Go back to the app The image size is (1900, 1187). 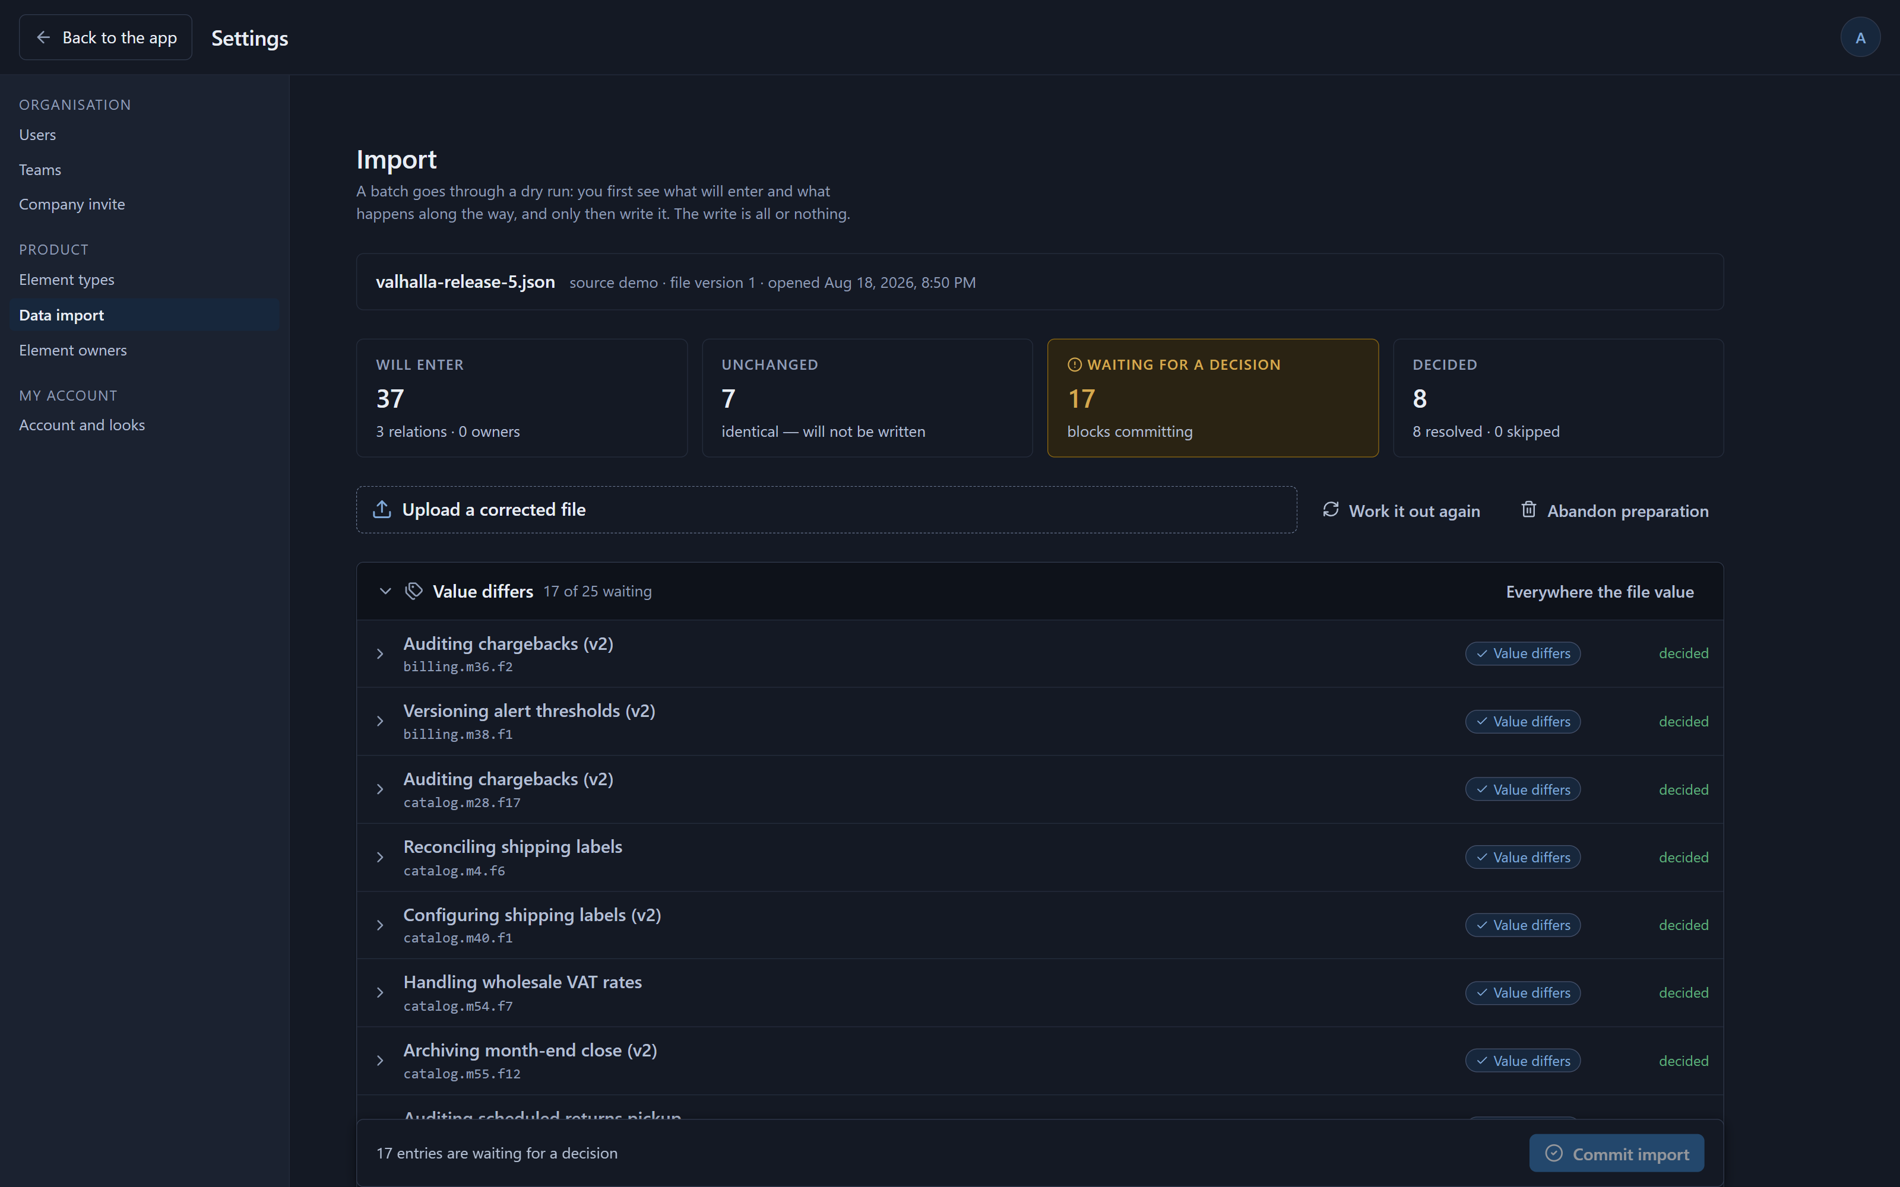coord(105,37)
